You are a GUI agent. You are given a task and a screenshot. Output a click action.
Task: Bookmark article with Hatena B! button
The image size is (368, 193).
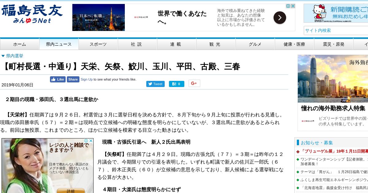click(177, 84)
